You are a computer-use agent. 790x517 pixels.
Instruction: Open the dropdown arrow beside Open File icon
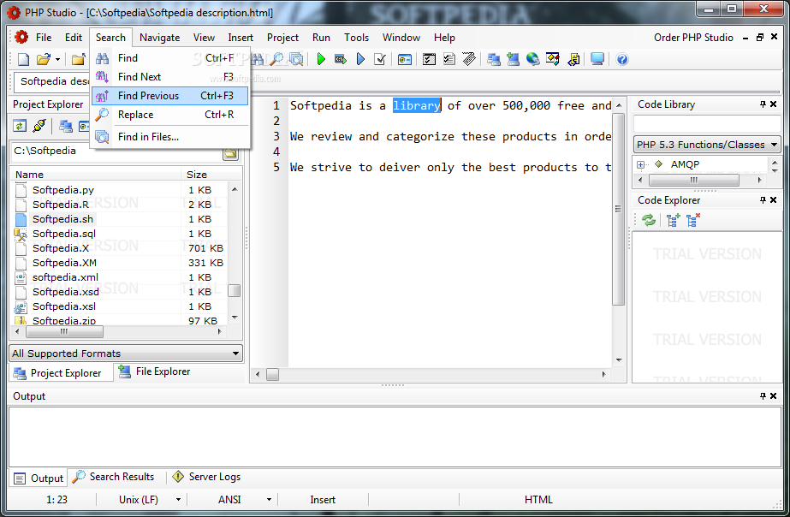(57, 59)
